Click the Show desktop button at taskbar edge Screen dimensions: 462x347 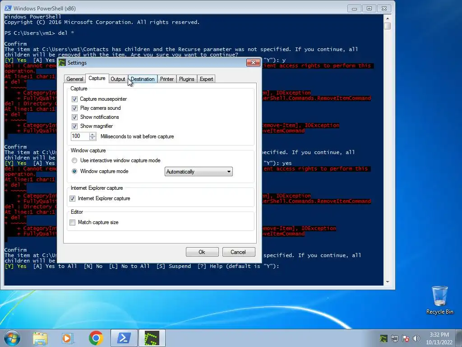(x=460, y=338)
